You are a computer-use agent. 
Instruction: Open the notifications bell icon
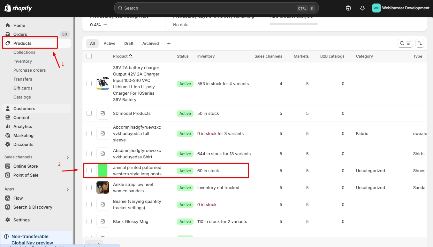[362, 8]
